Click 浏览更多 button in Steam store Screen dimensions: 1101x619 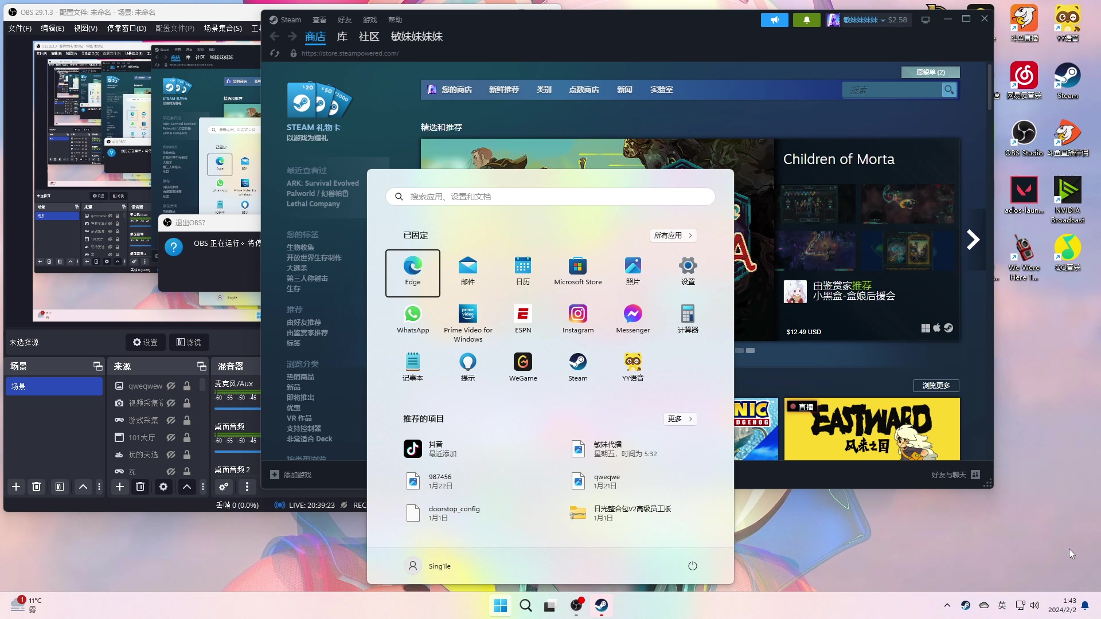936,386
